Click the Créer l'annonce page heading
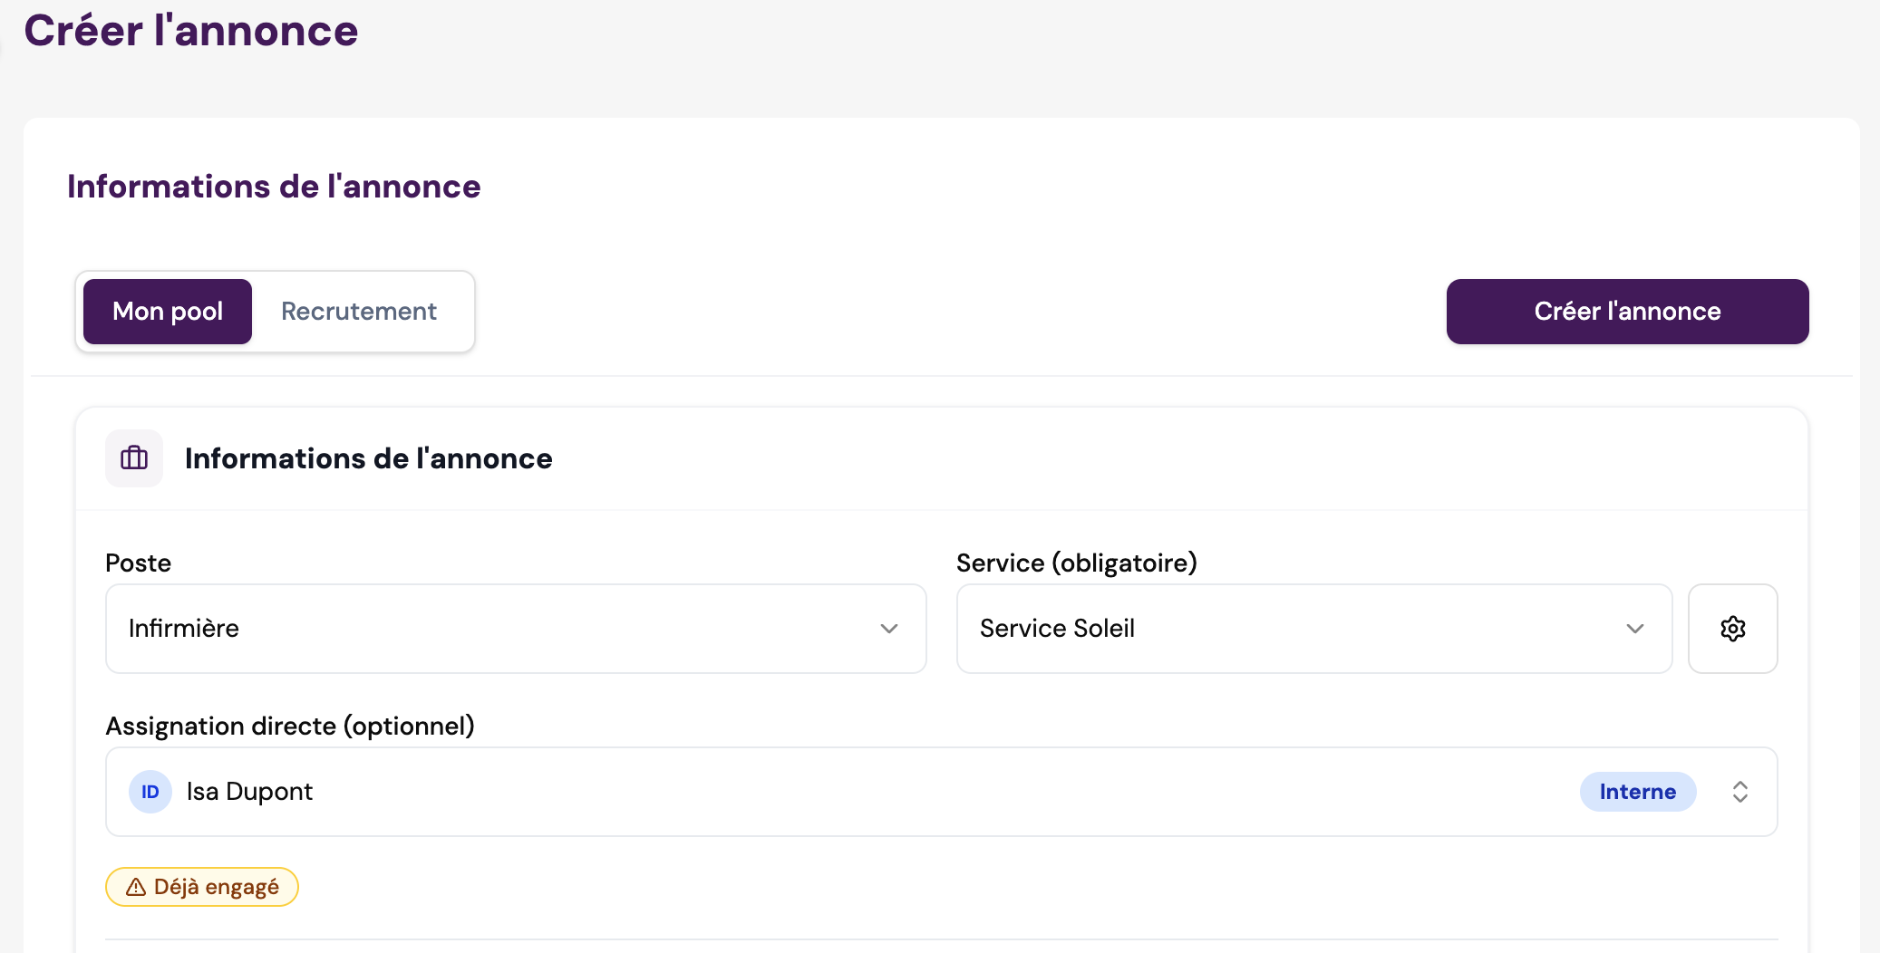1880x953 pixels. (x=191, y=30)
